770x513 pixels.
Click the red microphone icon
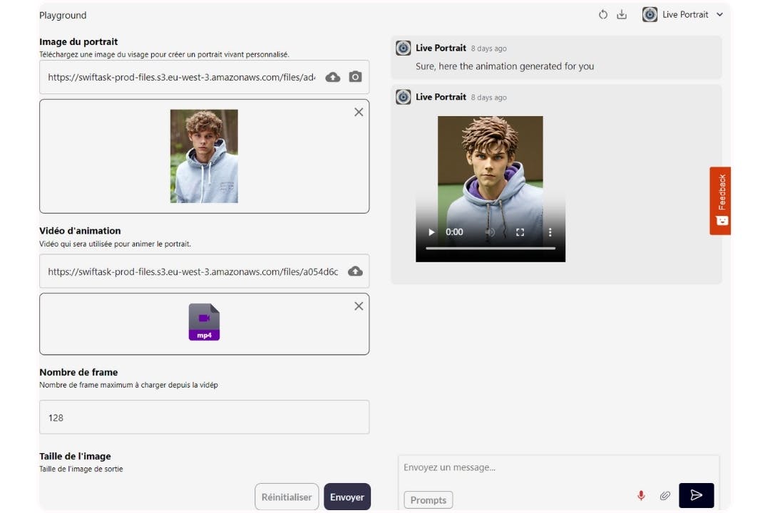[642, 495]
